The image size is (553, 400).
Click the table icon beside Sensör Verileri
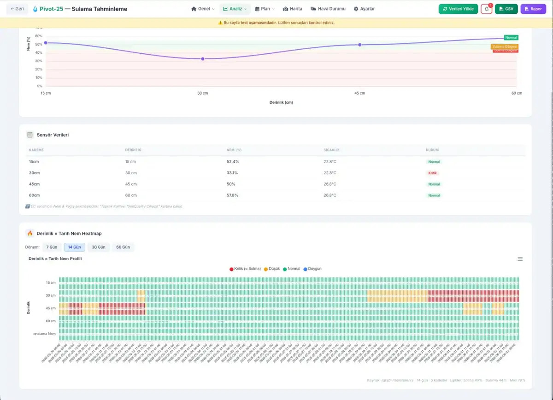click(x=30, y=135)
